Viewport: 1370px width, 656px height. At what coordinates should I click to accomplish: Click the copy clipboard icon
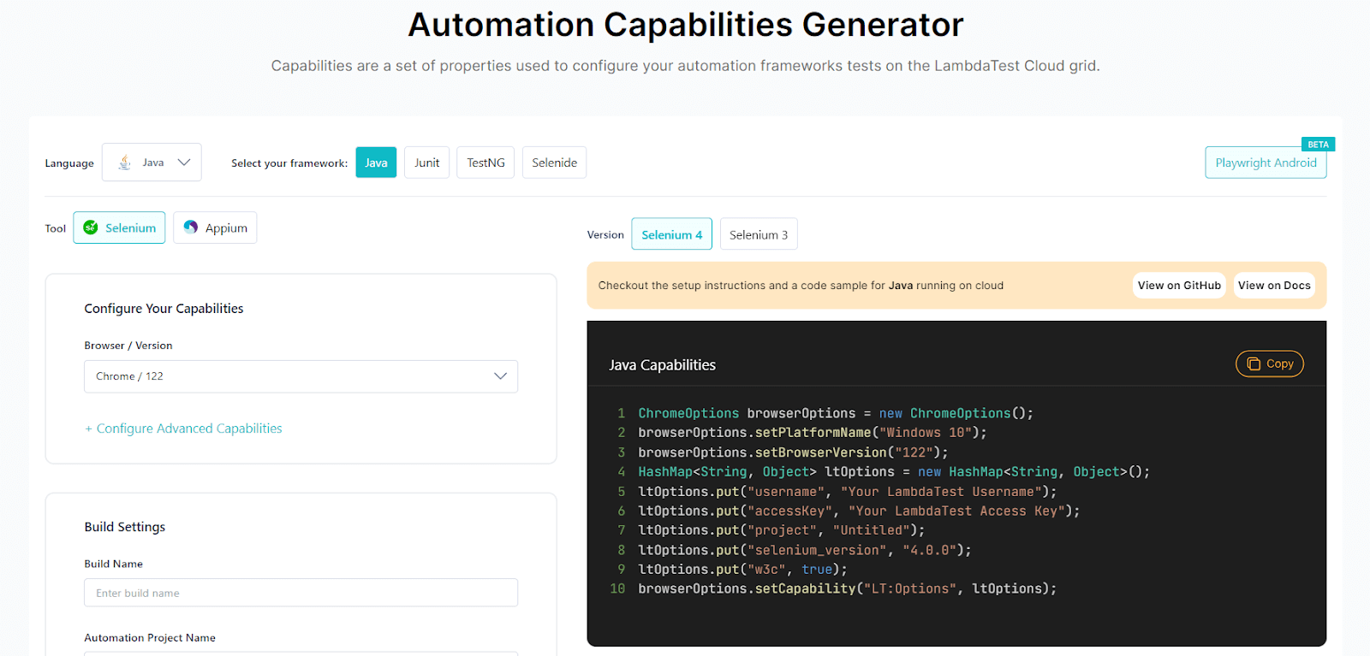point(1254,363)
